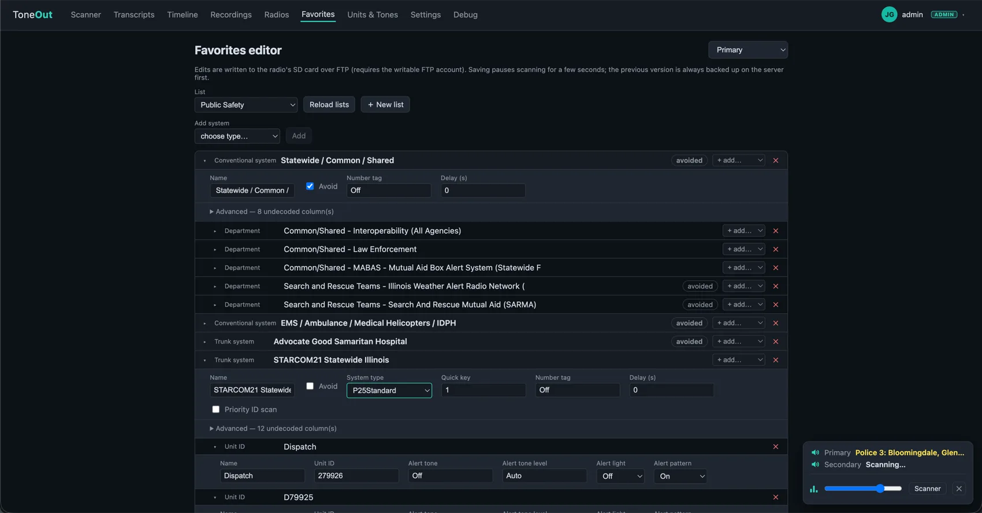Screen dimensions: 982x513
Task: Click avoided badge on EMS / Ambulance row
Action: coord(689,323)
